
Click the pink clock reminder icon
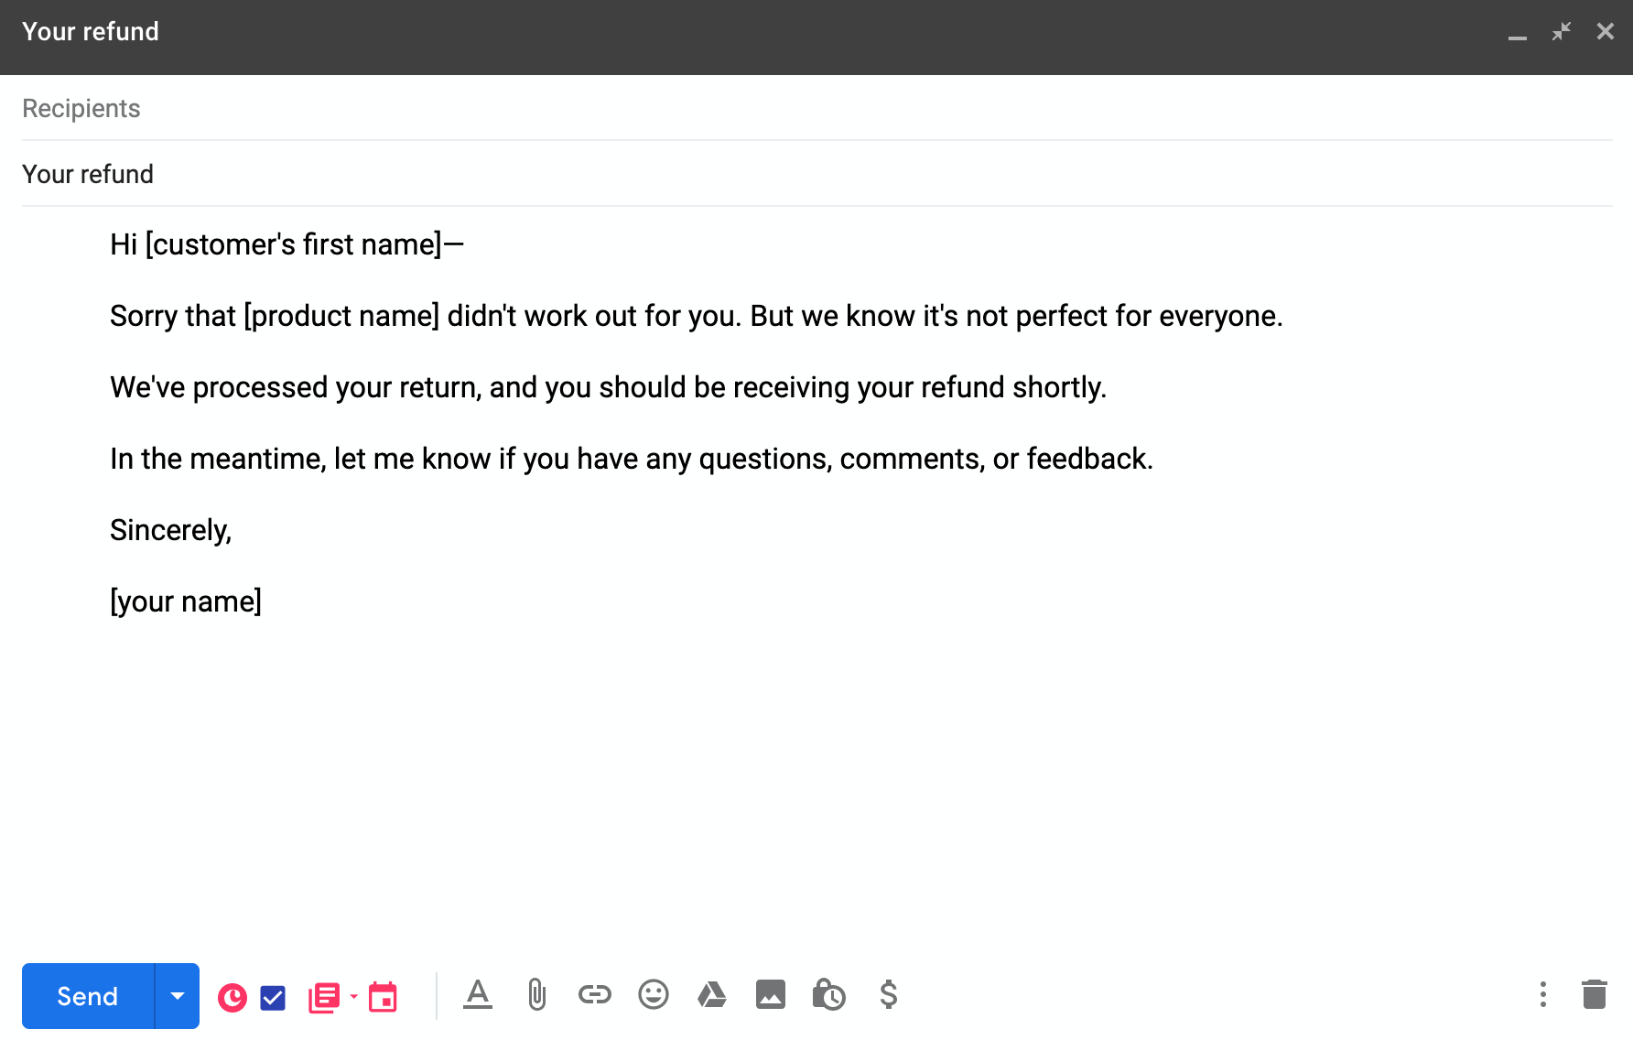tap(233, 997)
